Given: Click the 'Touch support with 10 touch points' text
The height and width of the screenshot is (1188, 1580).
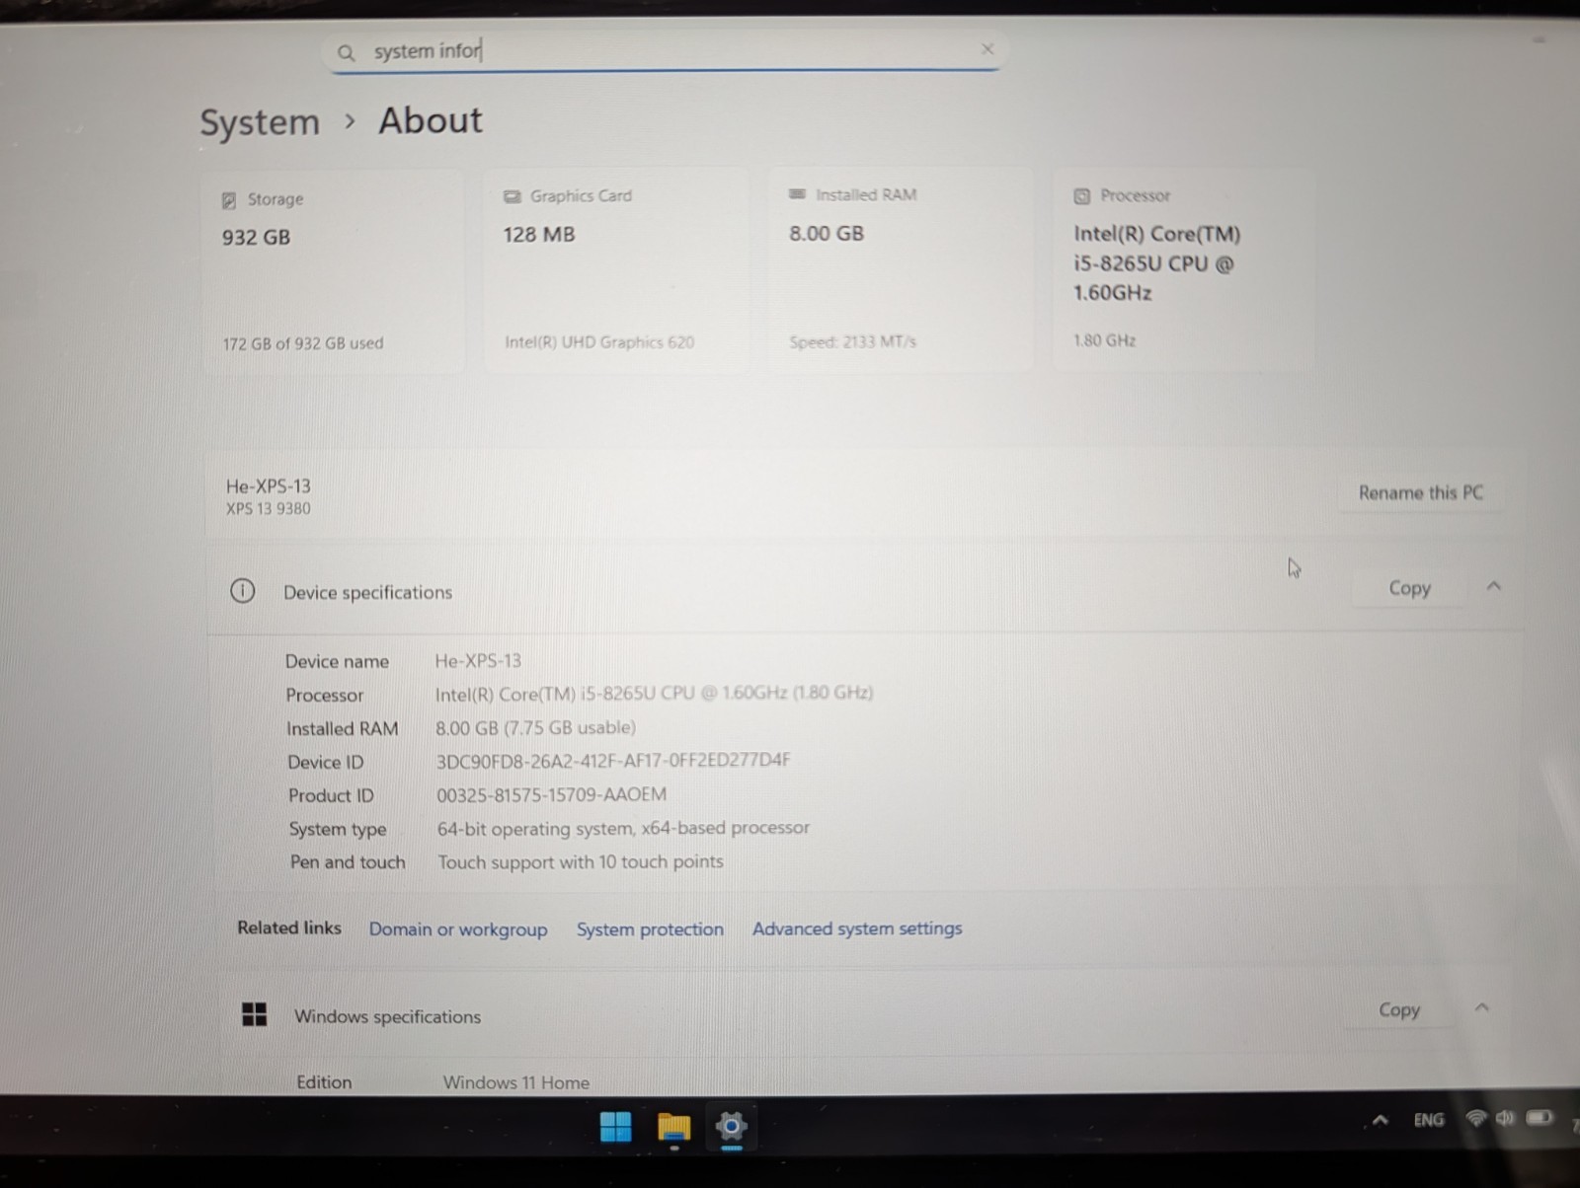Looking at the screenshot, I should (x=581, y=862).
